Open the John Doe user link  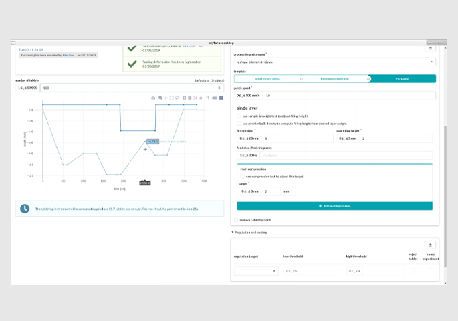[x=68, y=56]
